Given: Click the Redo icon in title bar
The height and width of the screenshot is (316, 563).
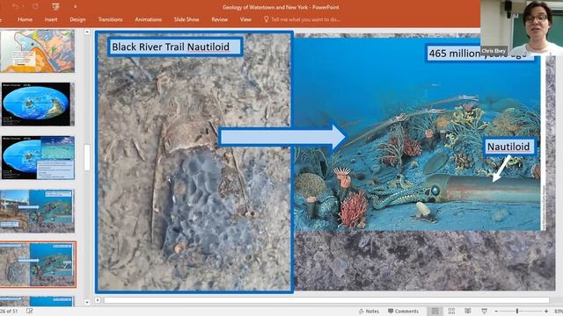Looking at the screenshot, I should pos(35,6).
